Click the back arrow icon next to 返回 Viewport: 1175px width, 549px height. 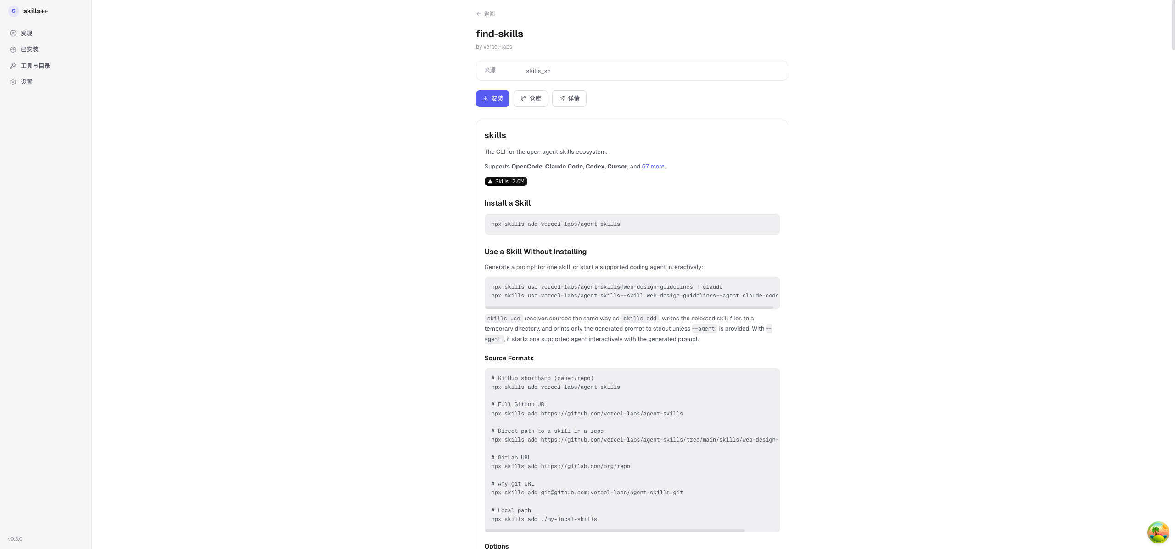(x=479, y=14)
